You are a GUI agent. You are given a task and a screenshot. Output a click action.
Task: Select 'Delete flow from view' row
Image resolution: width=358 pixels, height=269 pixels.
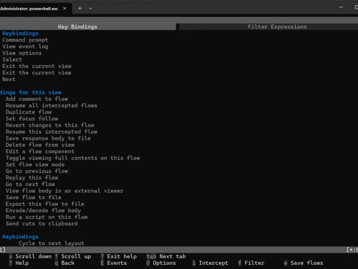(40, 145)
